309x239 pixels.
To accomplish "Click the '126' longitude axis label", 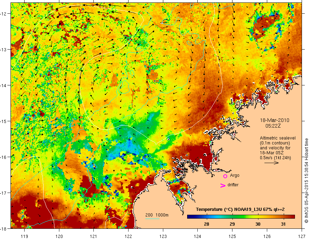I will pos(267,236).
